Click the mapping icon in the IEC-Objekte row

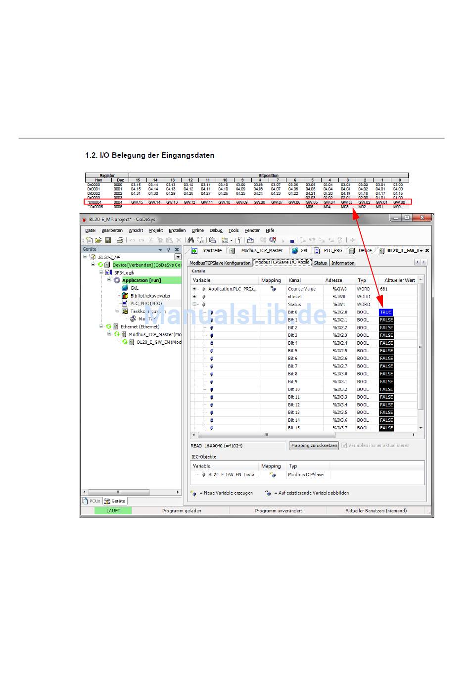coord(272,475)
